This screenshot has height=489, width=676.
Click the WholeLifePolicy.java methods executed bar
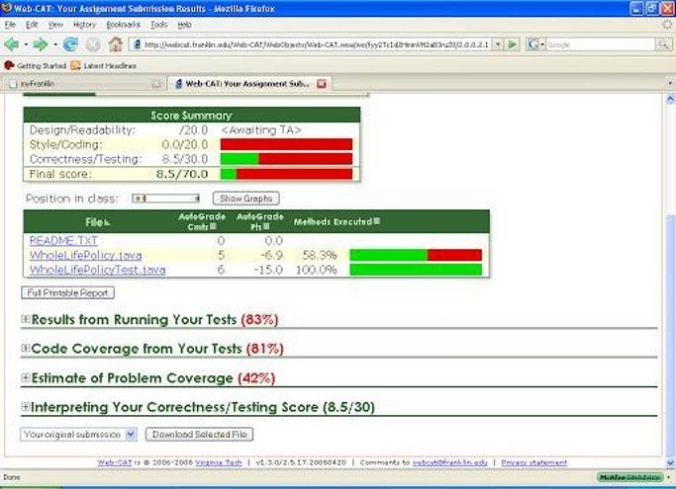click(416, 255)
